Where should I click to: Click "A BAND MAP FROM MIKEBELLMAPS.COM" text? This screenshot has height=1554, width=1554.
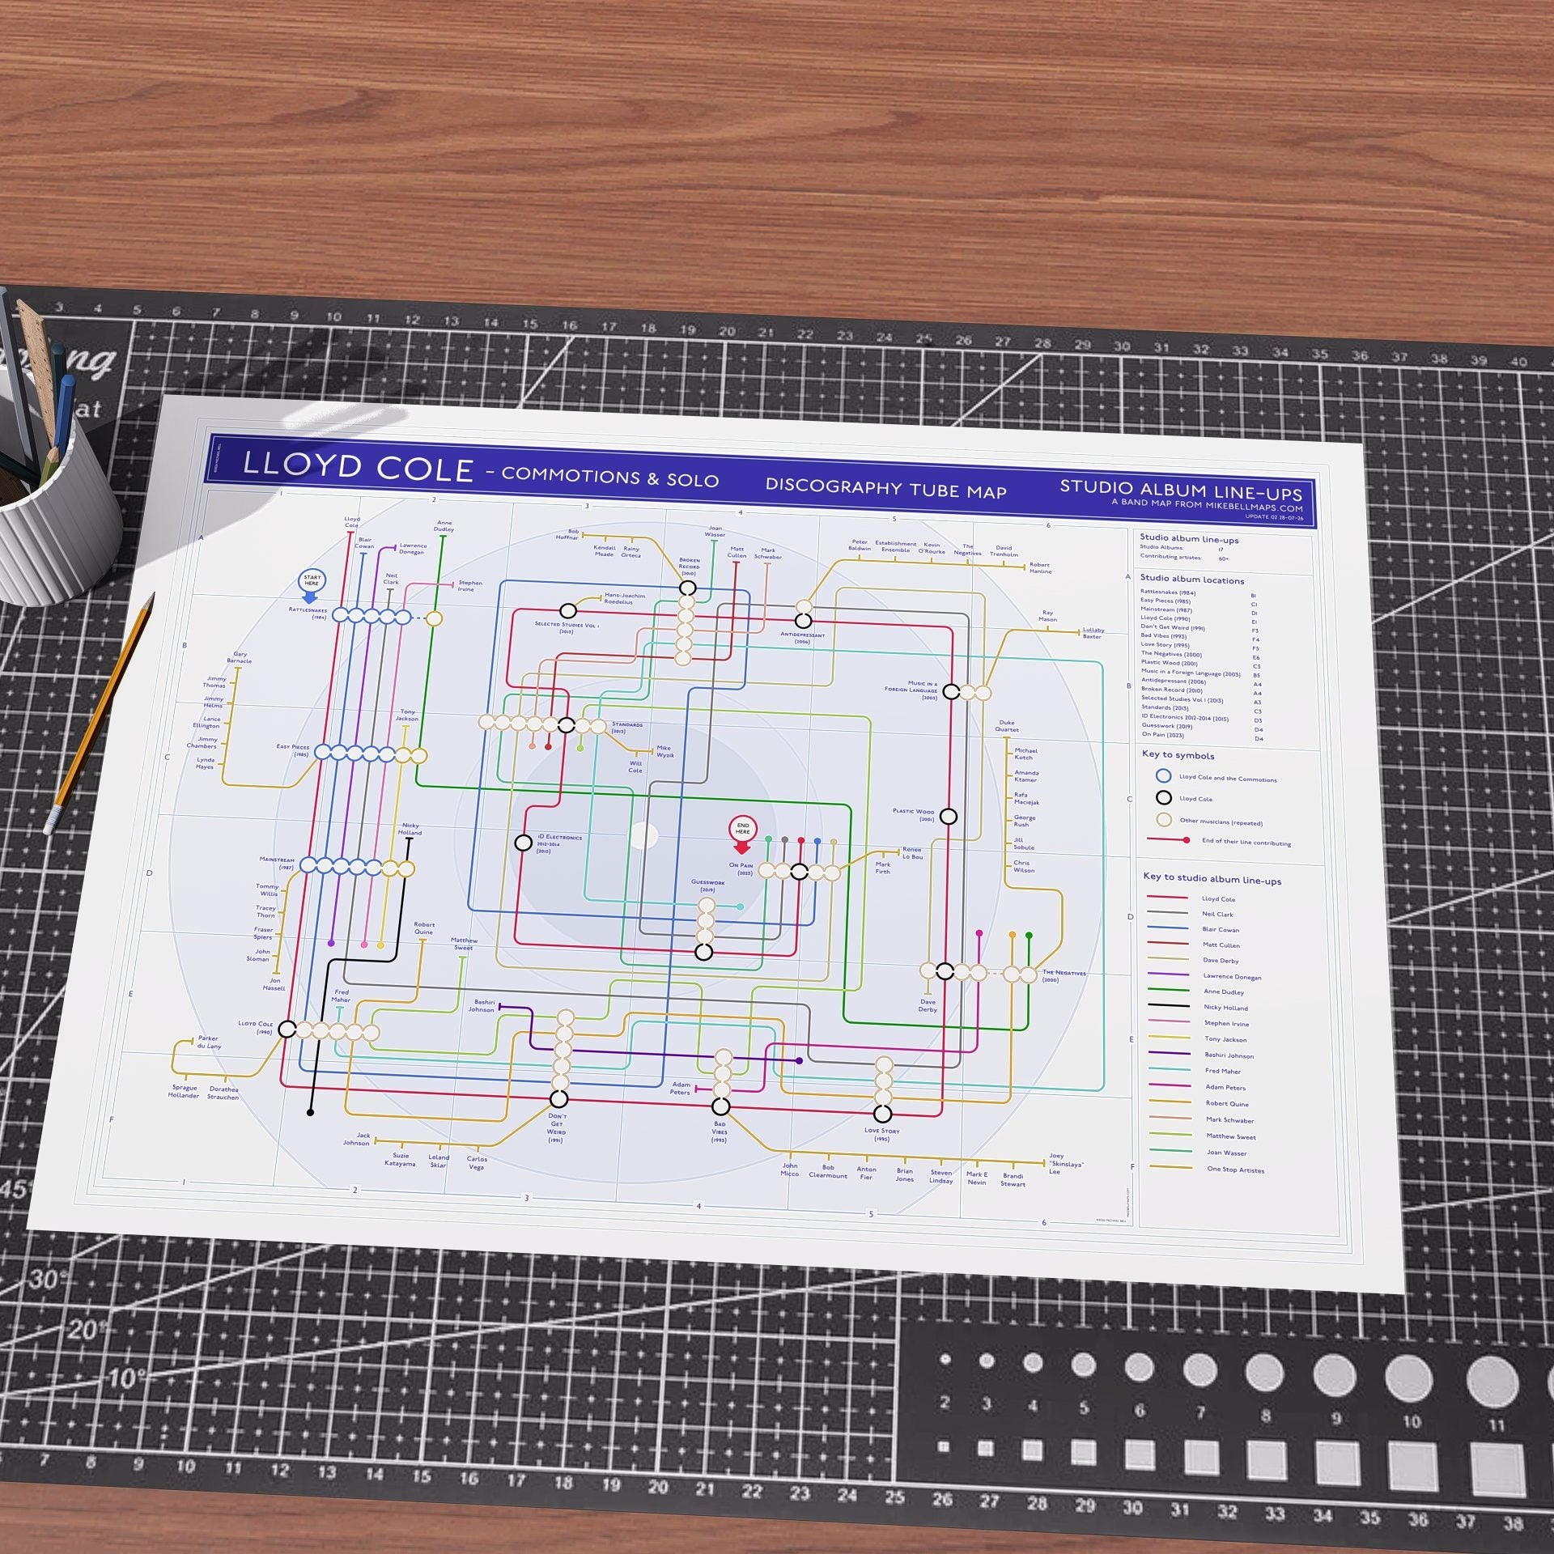[1207, 504]
